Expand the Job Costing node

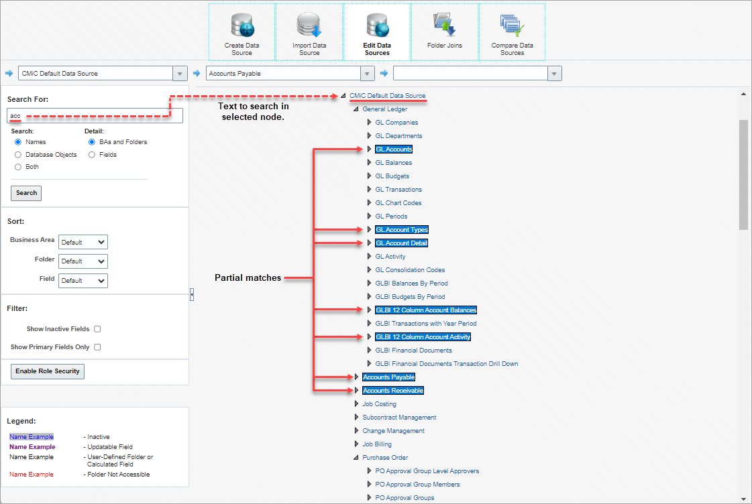(x=356, y=404)
